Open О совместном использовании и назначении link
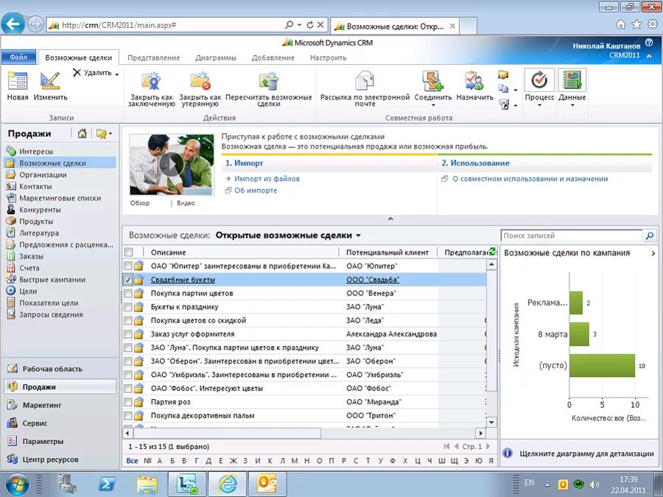Screen dimensions: 663x497 pyautogui.click(x=530, y=179)
